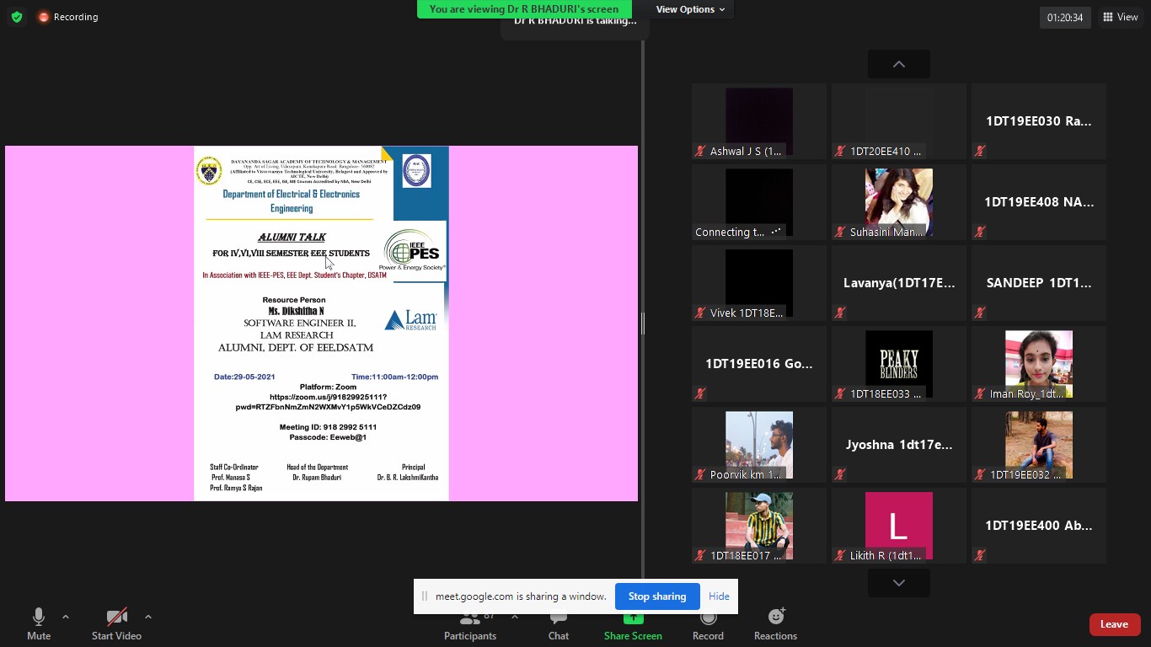
Task: Expand video settings arrow next to Start Video
Action: [x=148, y=617]
